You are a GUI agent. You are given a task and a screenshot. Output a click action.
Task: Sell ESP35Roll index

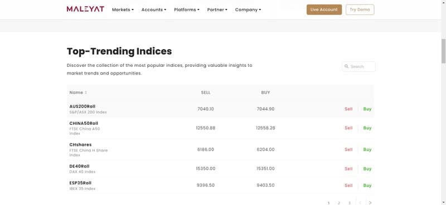pos(348,186)
